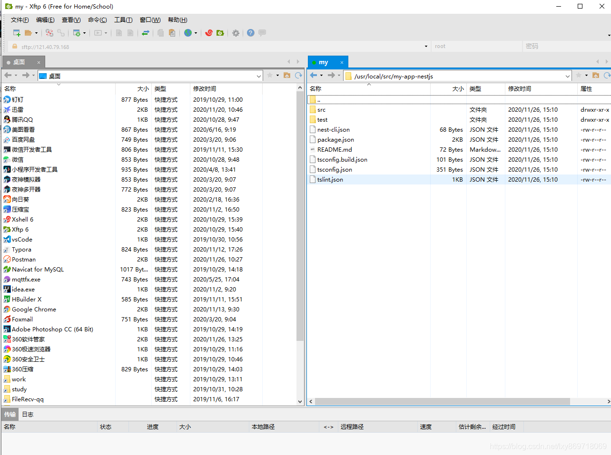Click the start transfer play icon

pyautogui.click(x=98, y=33)
